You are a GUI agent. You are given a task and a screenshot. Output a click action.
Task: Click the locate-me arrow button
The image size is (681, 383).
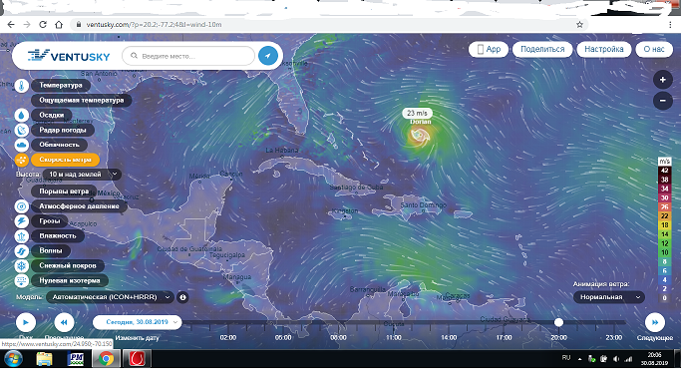[268, 56]
